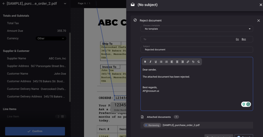Click the Invoice To box in the PDF
This screenshot has height=137, width=263.
pyautogui.click(x=113, y=74)
